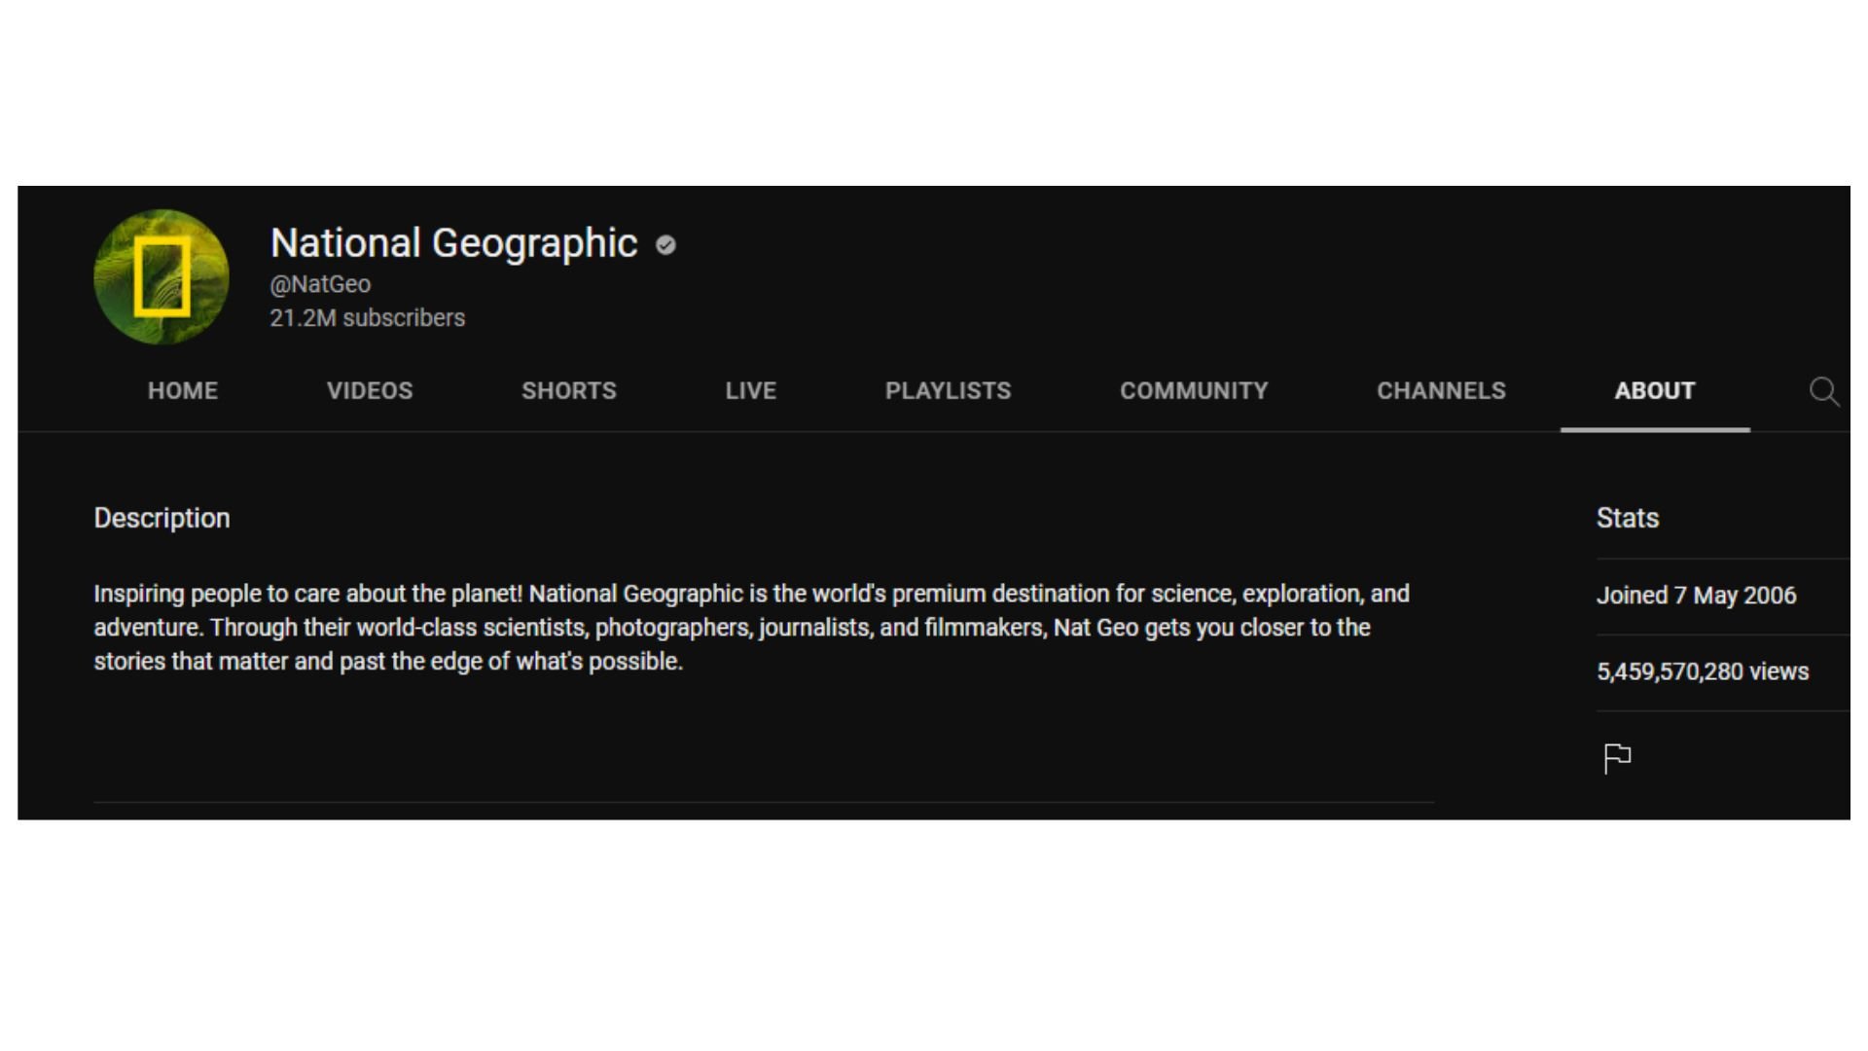Switch to the Videos tab
The image size is (1868, 1051).
[x=370, y=391]
